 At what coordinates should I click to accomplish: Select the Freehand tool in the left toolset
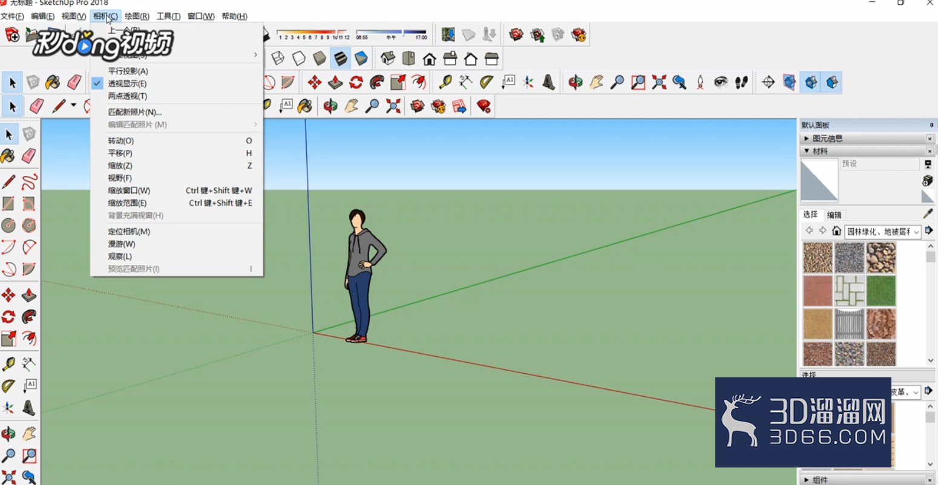point(29,182)
